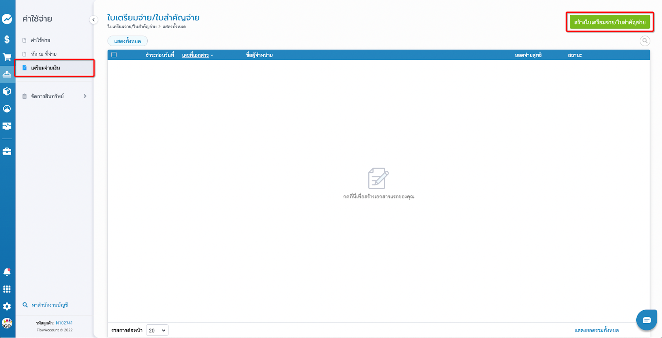Click แสดงยอดรวมทั้งหมด link at bottom
Image resolution: width=662 pixels, height=338 pixels.
596,330
